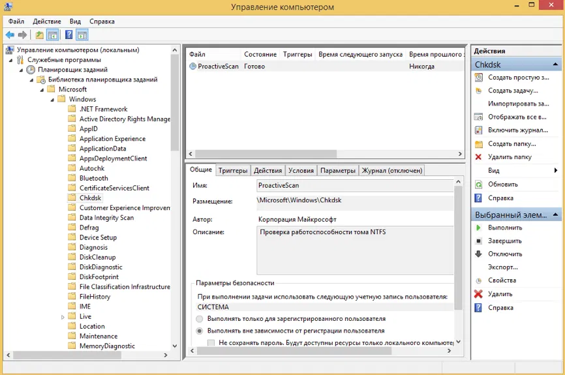
Task: Click the task list horizontal scrollbar thumb
Action: [x=266, y=154]
